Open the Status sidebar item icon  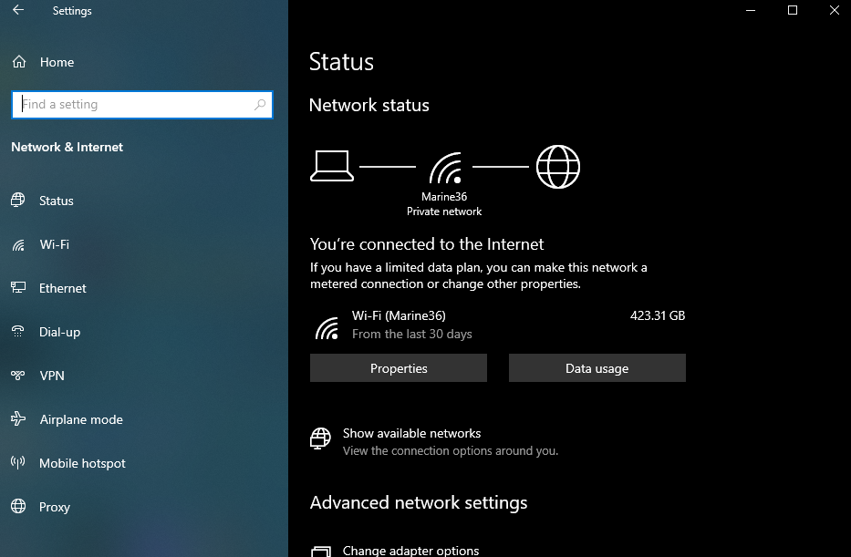(18, 201)
